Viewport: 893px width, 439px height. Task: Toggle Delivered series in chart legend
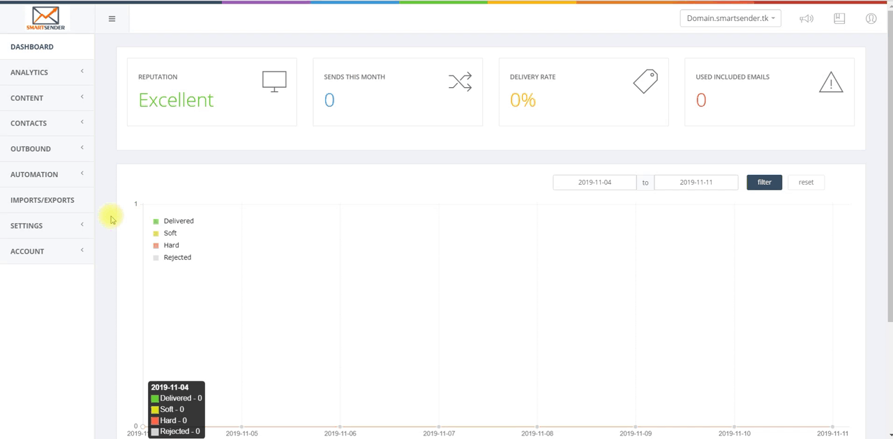click(x=178, y=221)
